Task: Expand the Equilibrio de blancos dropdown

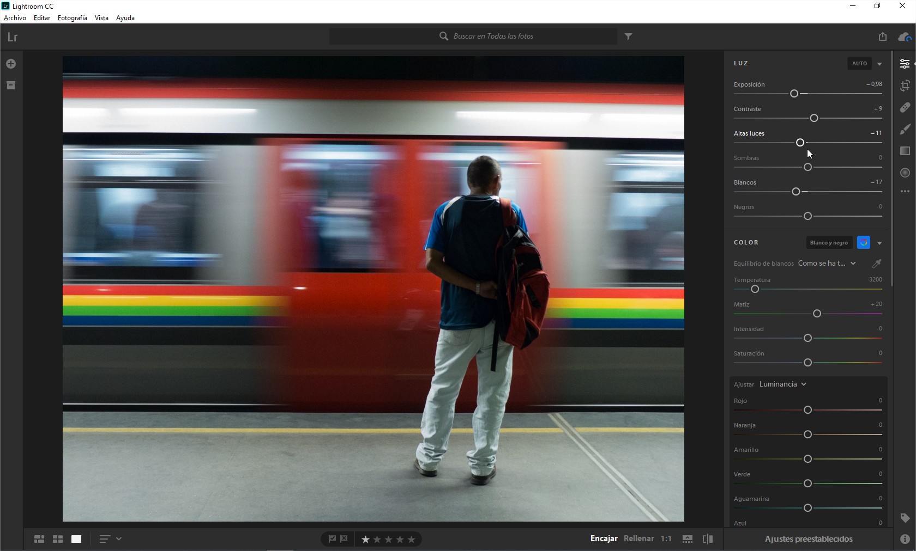Action: point(827,264)
